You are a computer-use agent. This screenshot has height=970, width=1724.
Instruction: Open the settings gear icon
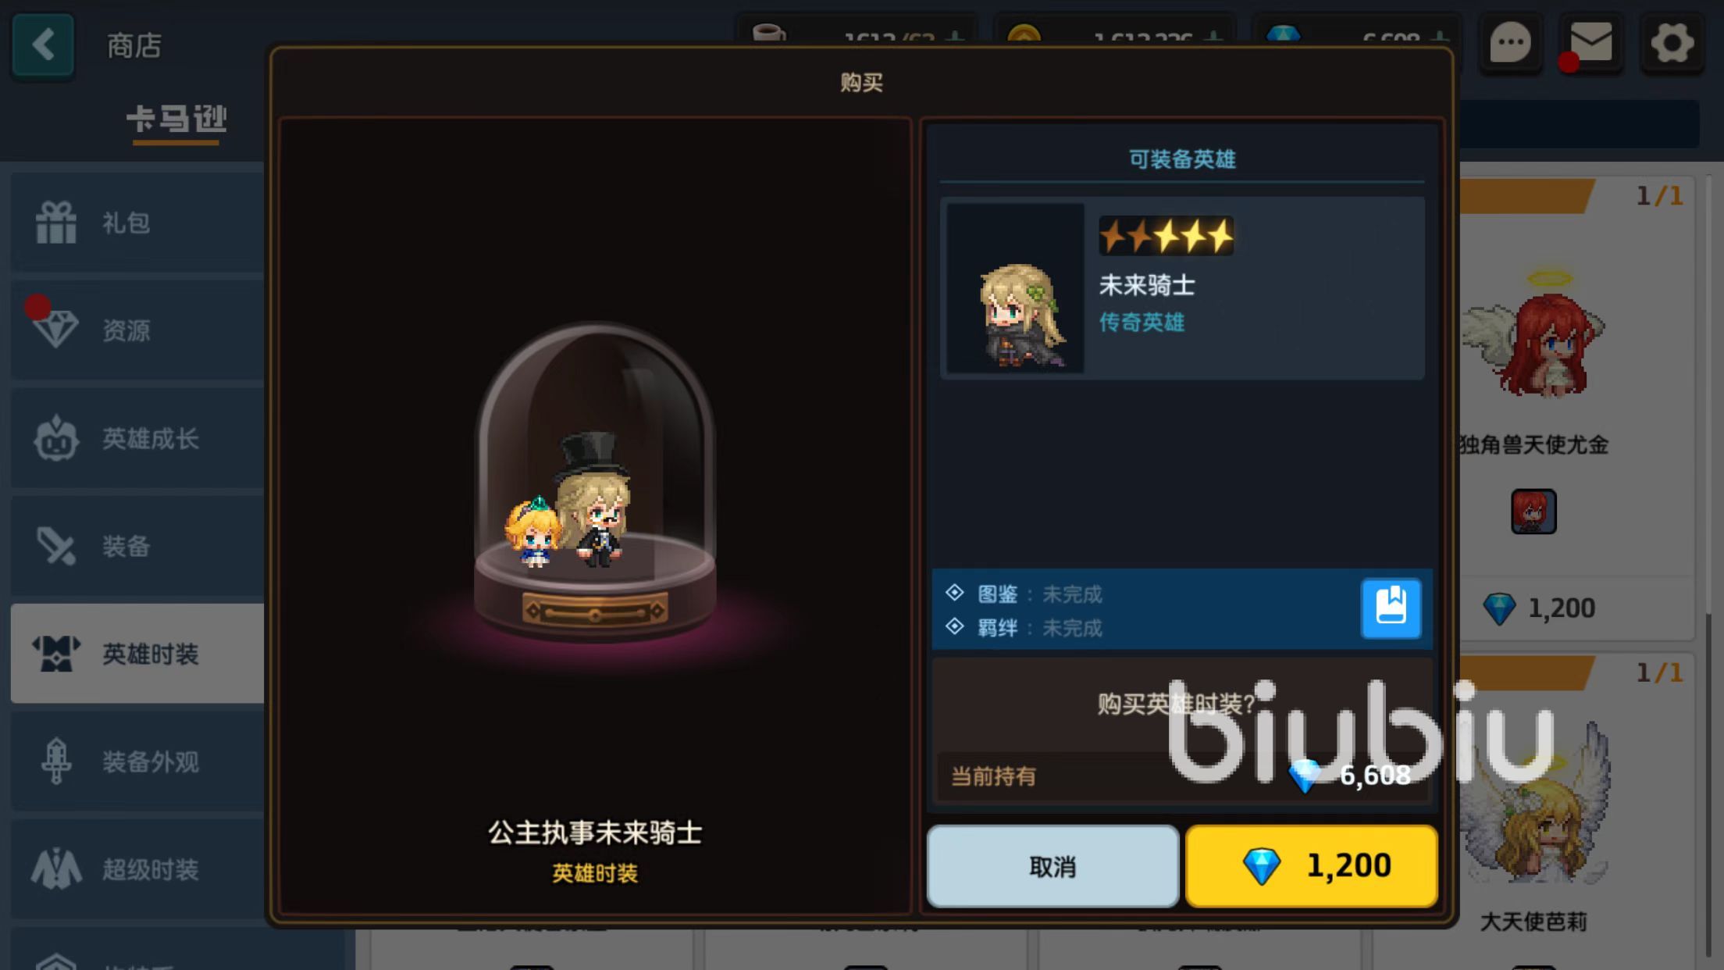[x=1672, y=43]
